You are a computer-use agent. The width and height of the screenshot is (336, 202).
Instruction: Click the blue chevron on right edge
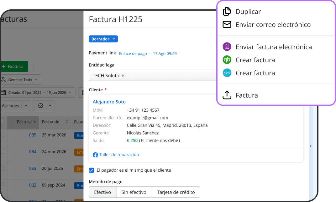point(311,146)
